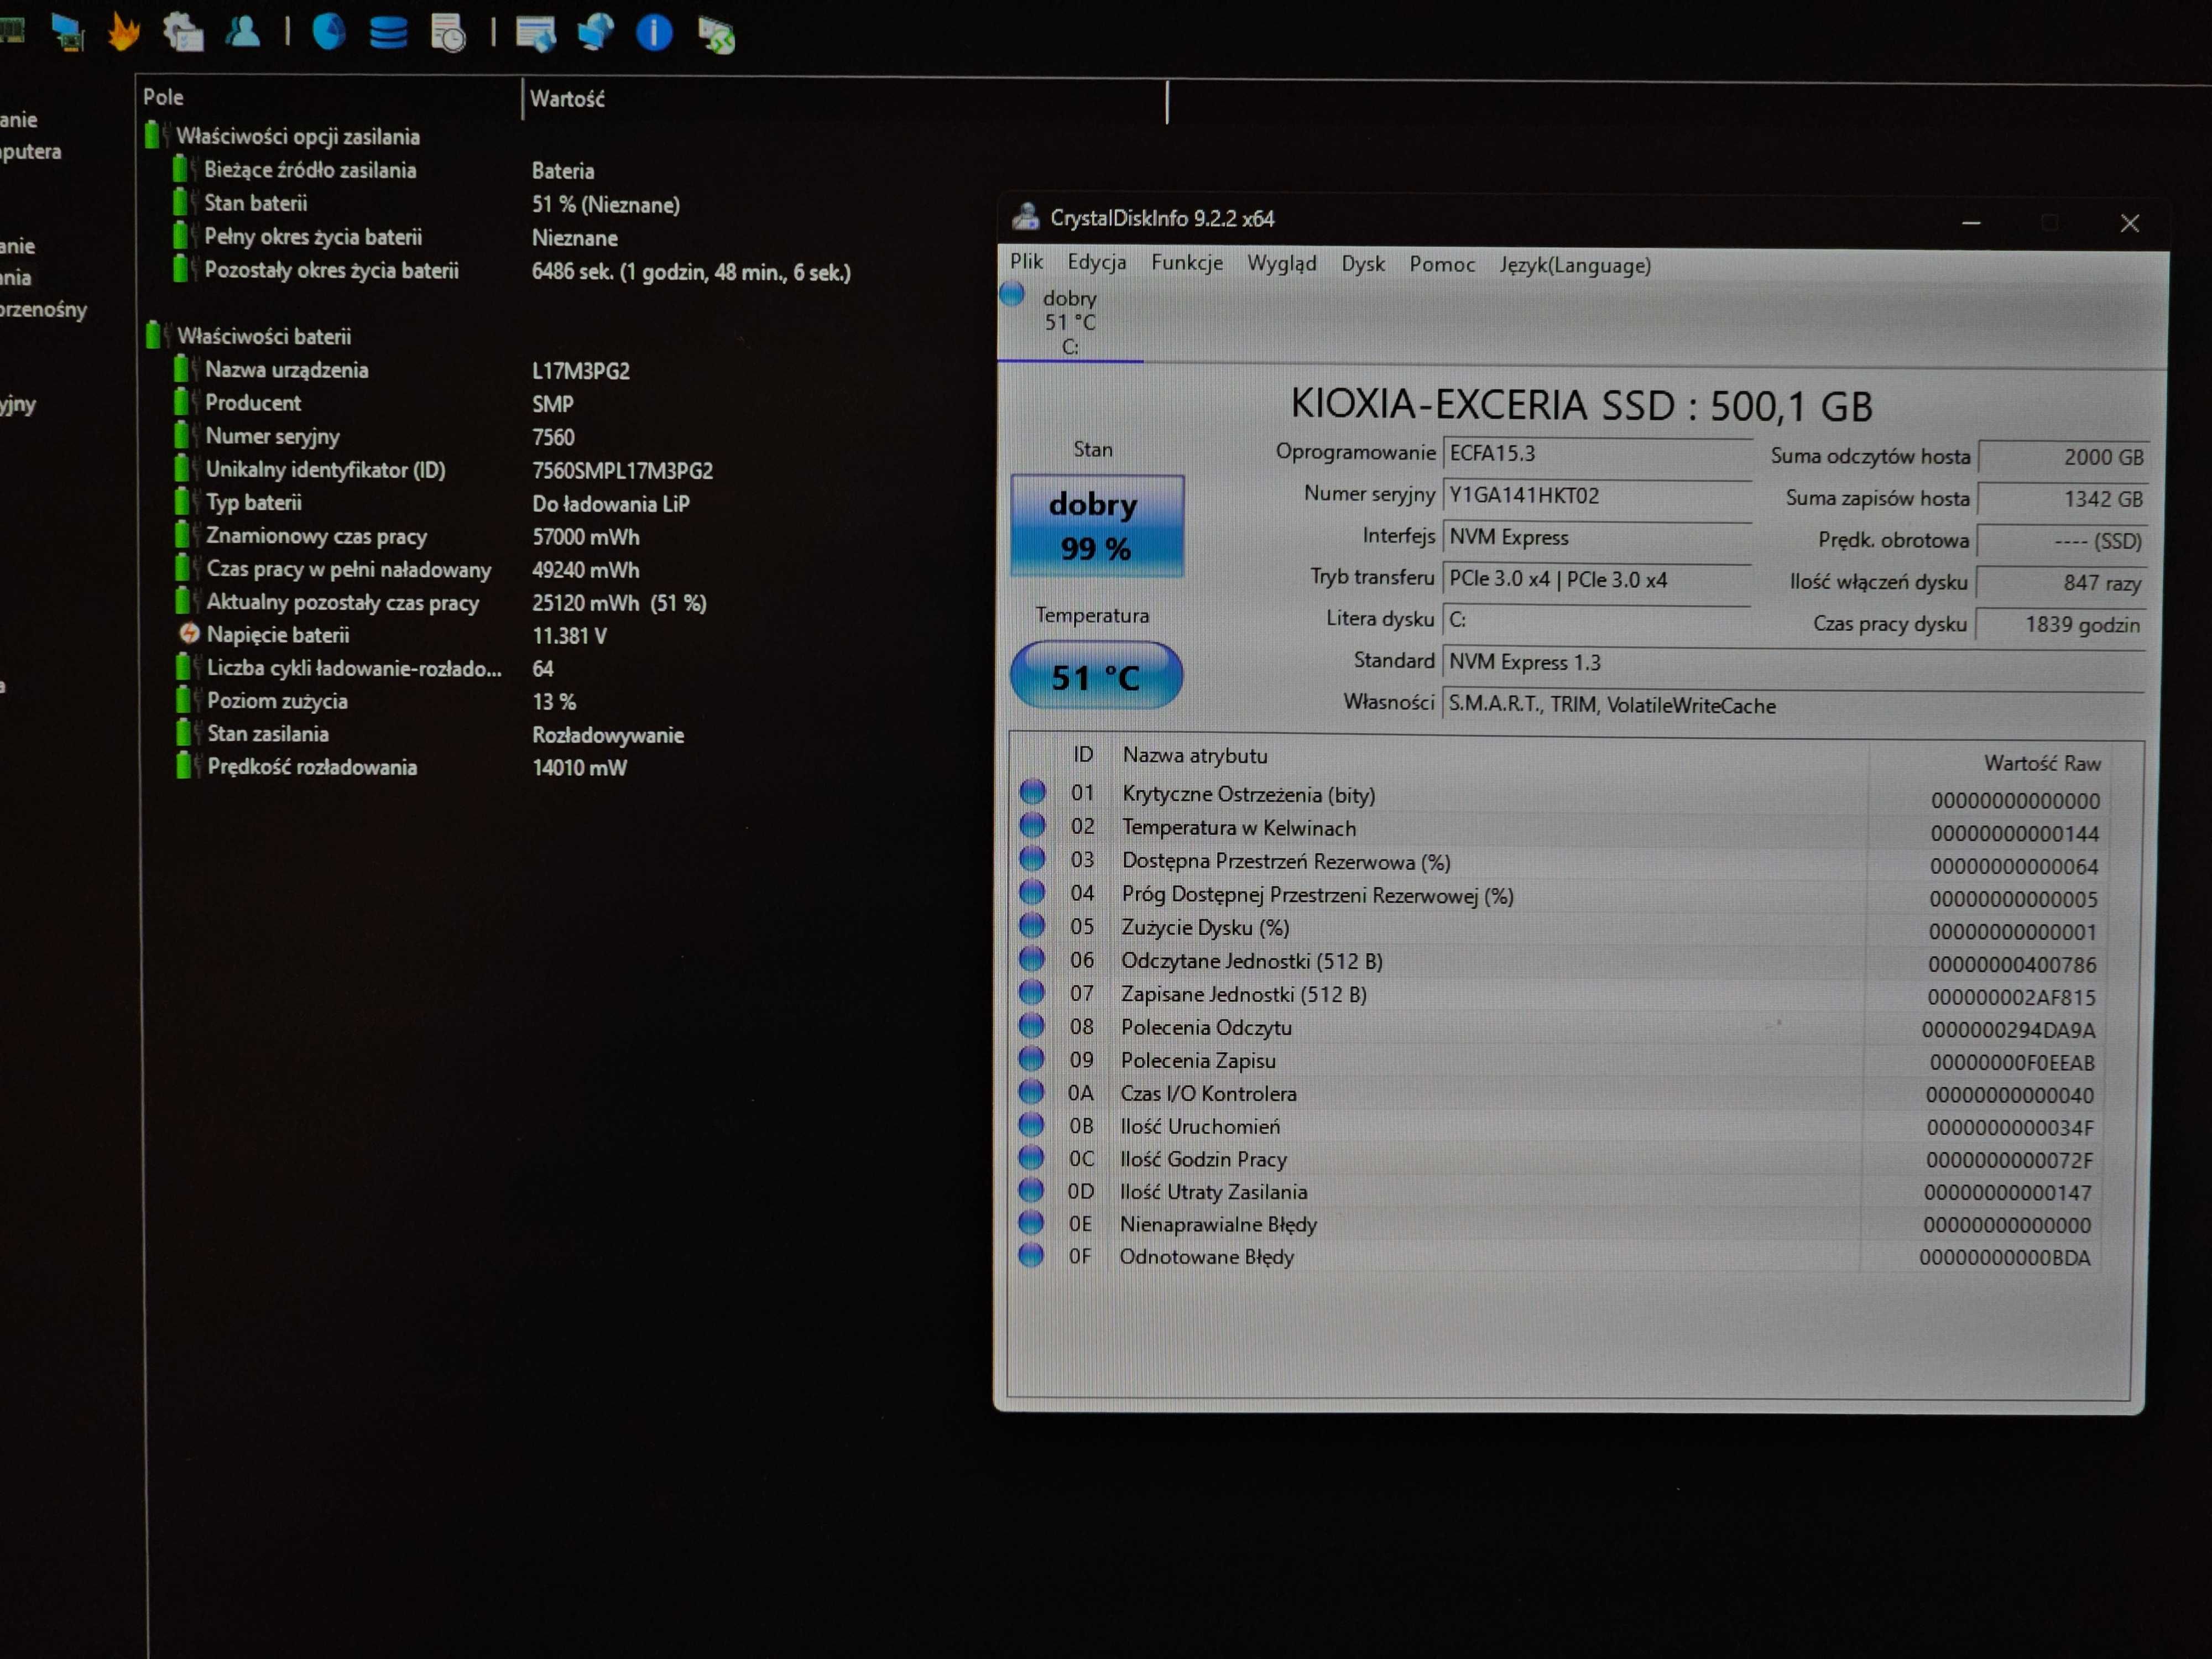Click the Własności field with S.M.A.R.T., TRIM
Viewport: 2212px width, 1659px height.
[1793, 705]
